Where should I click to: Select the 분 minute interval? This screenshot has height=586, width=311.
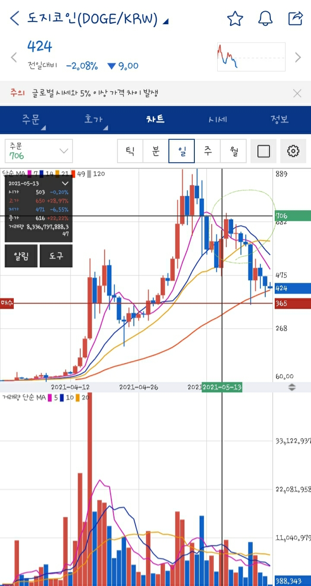156,151
